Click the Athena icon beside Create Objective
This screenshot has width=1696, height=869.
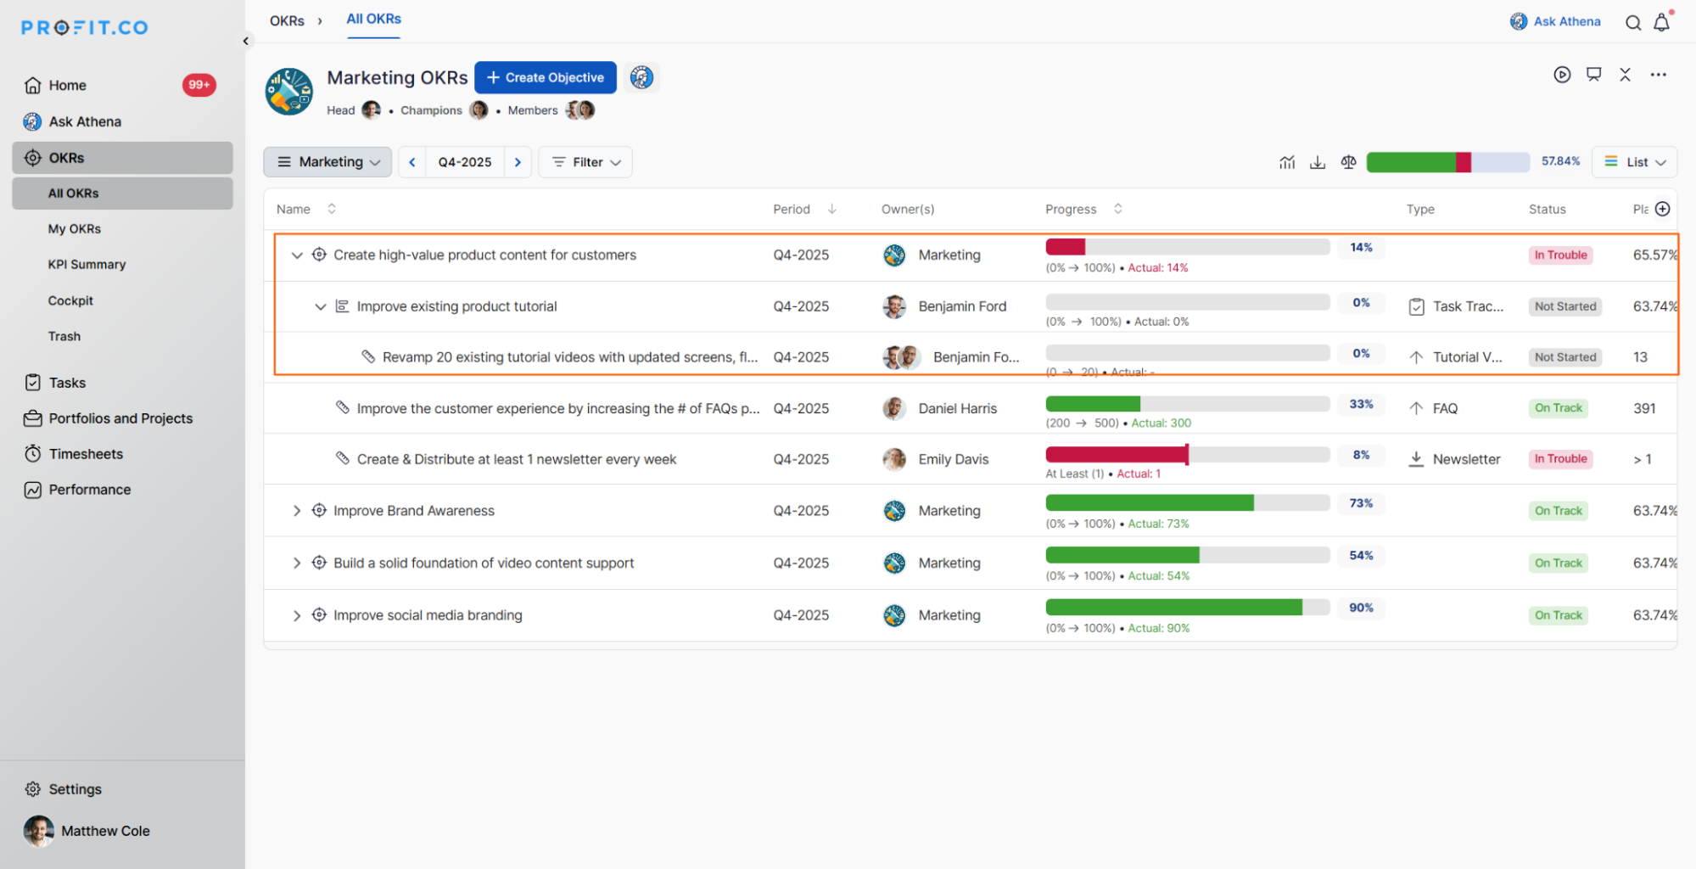tap(641, 77)
